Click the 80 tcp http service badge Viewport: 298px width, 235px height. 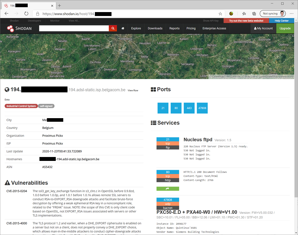168,176
